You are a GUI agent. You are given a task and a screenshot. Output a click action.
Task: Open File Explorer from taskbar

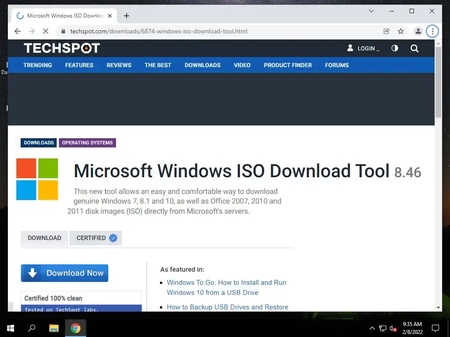click(54, 328)
